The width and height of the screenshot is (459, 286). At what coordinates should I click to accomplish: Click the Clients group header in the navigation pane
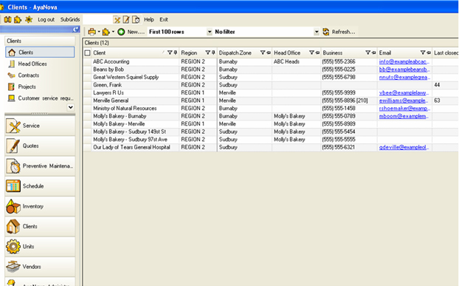pos(40,41)
